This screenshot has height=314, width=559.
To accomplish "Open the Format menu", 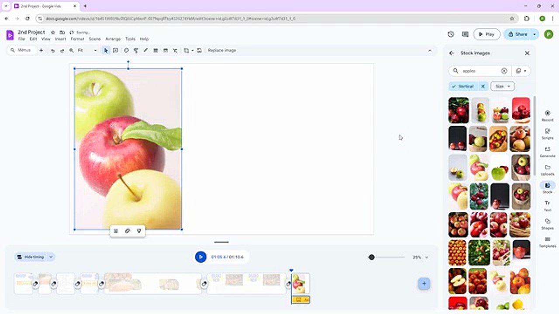I will pyautogui.click(x=77, y=39).
